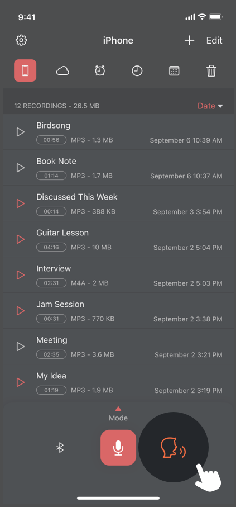Add a new item with the plus icon
The height and width of the screenshot is (507, 236).
tap(189, 40)
